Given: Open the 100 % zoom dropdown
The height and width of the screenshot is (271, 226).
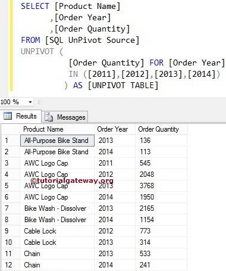Looking at the screenshot, I should tap(30, 102).
